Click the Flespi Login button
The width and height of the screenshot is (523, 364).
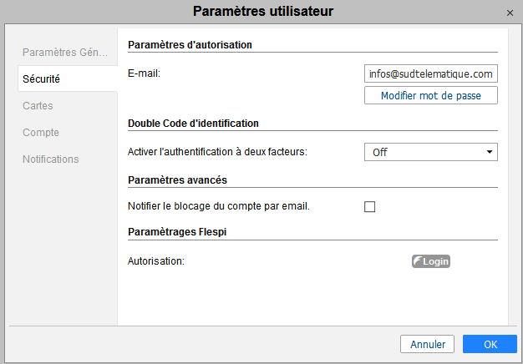431,261
